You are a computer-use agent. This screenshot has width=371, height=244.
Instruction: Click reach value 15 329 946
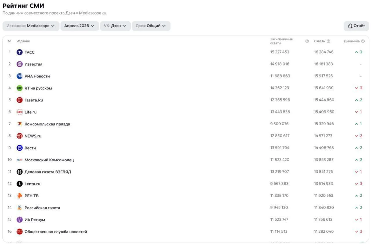click(324, 124)
